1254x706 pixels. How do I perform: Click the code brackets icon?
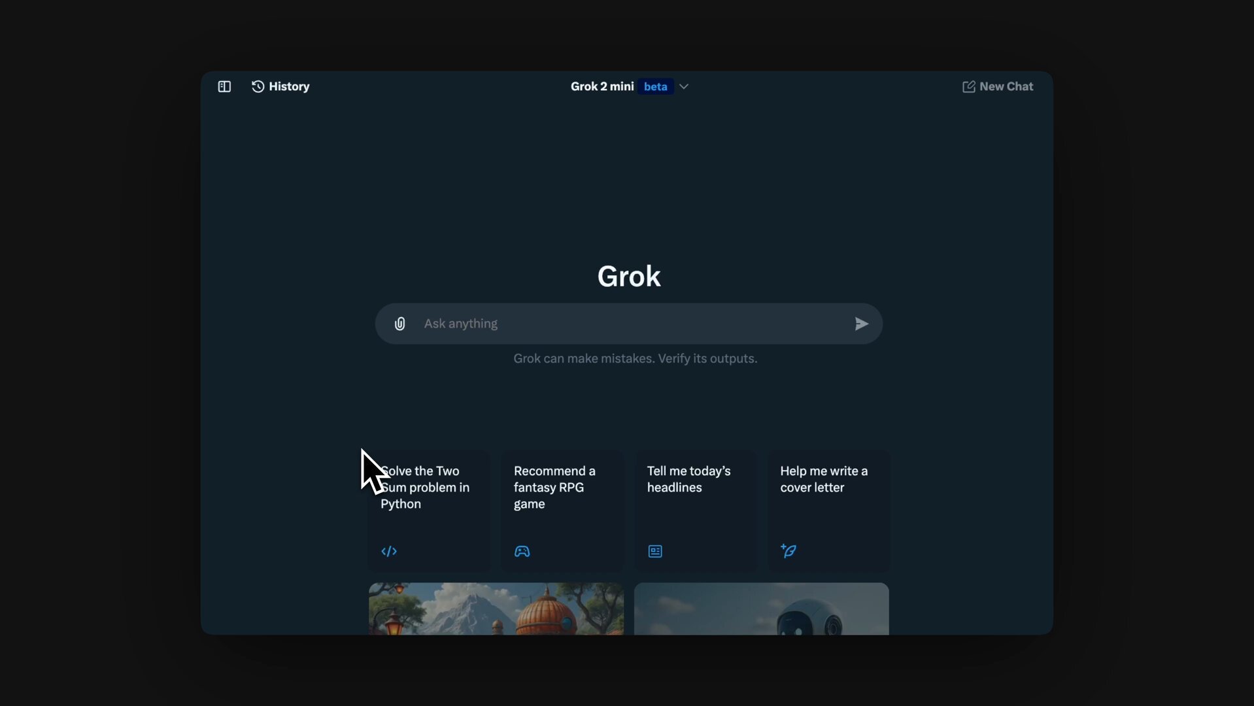click(389, 551)
